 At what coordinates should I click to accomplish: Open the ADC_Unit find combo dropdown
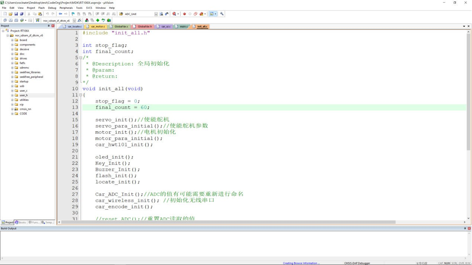pos(156,14)
